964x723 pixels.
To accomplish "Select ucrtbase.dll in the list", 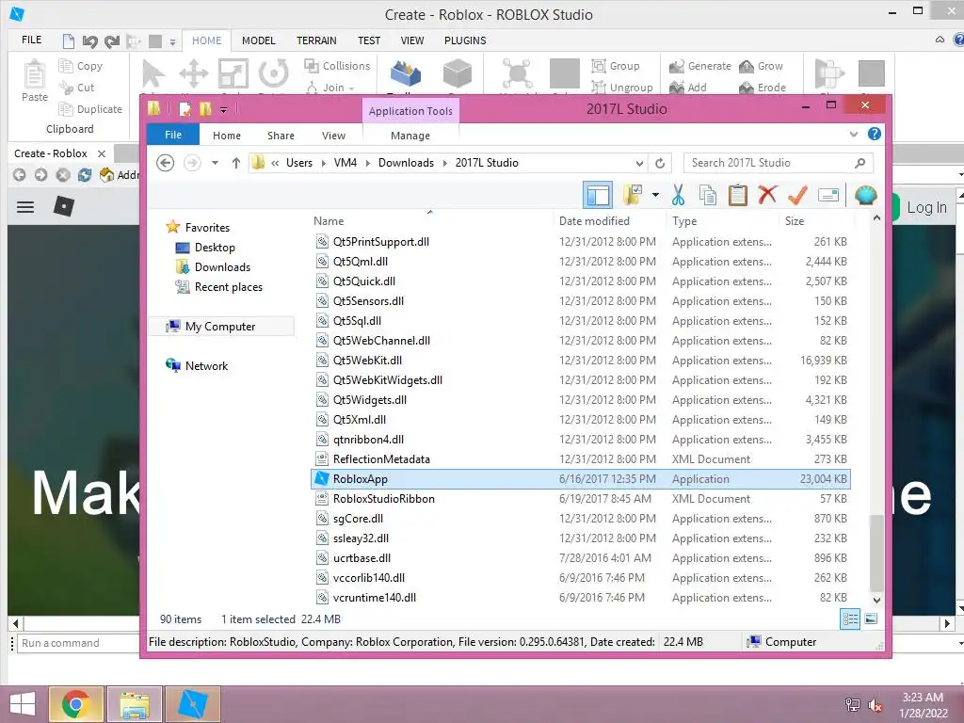I will (x=581, y=558).
